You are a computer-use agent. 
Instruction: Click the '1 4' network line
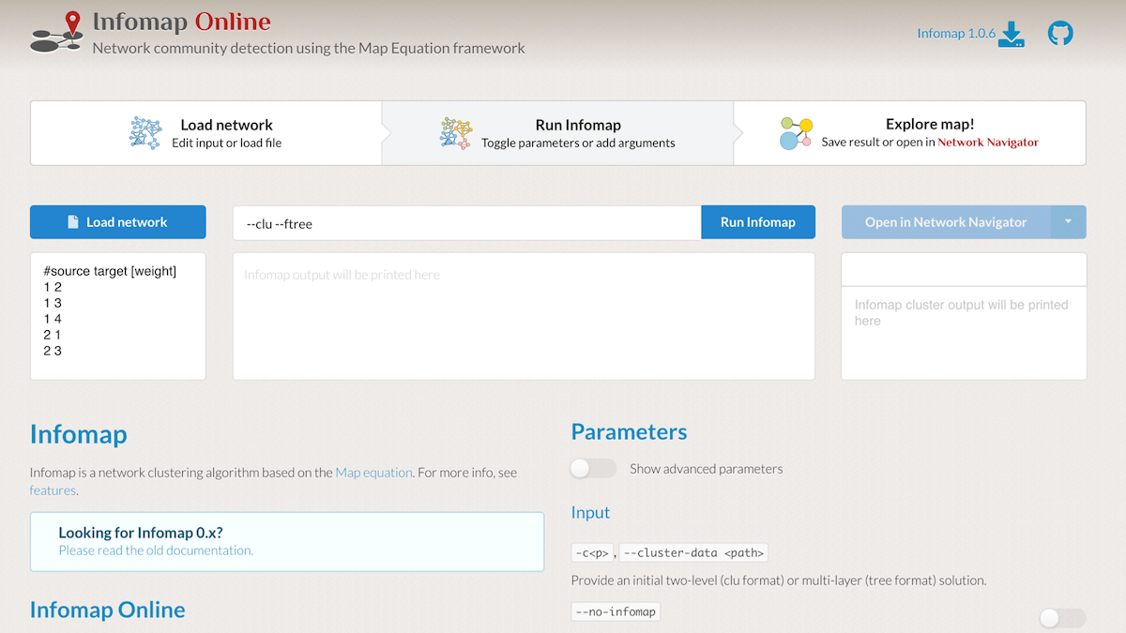coord(53,319)
